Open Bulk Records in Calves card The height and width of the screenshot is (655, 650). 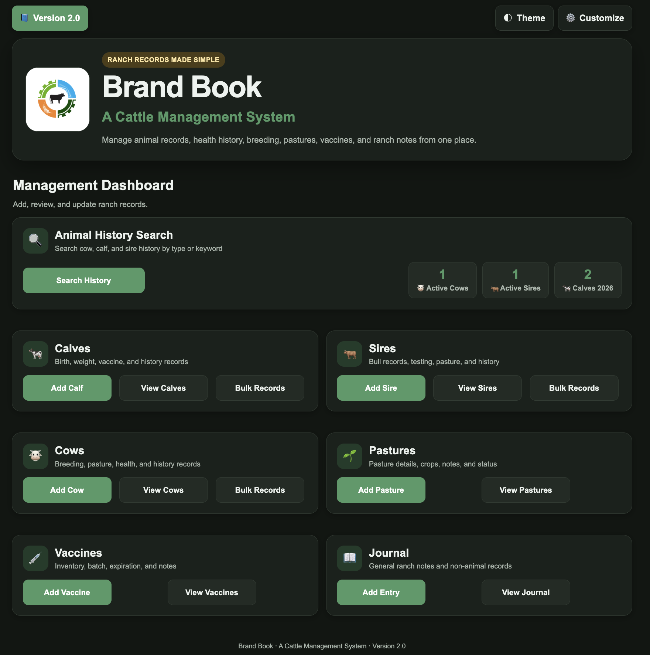[x=260, y=388]
